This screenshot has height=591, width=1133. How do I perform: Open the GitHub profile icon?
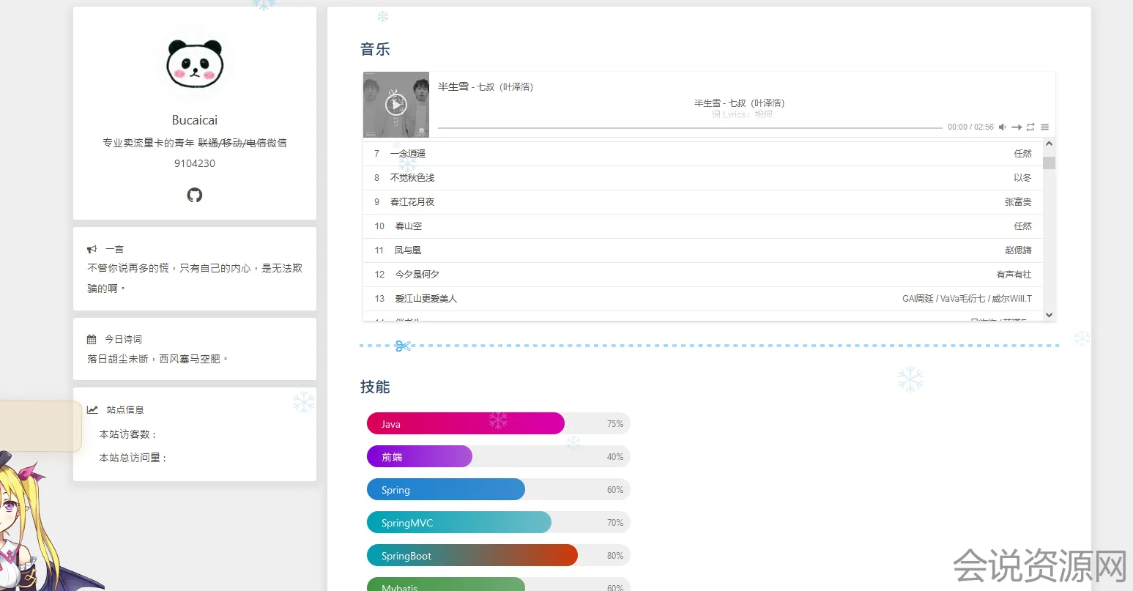click(x=195, y=195)
